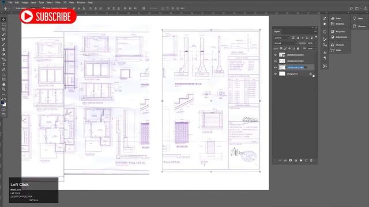The width and height of the screenshot is (369, 207).
Task: Select the Horizontal Type tool
Action: click(3, 64)
